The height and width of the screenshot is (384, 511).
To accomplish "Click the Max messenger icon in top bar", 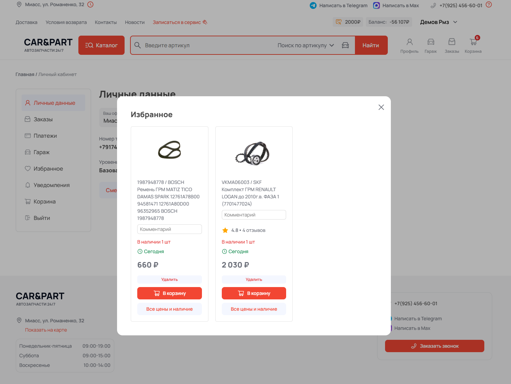I will [376, 5].
